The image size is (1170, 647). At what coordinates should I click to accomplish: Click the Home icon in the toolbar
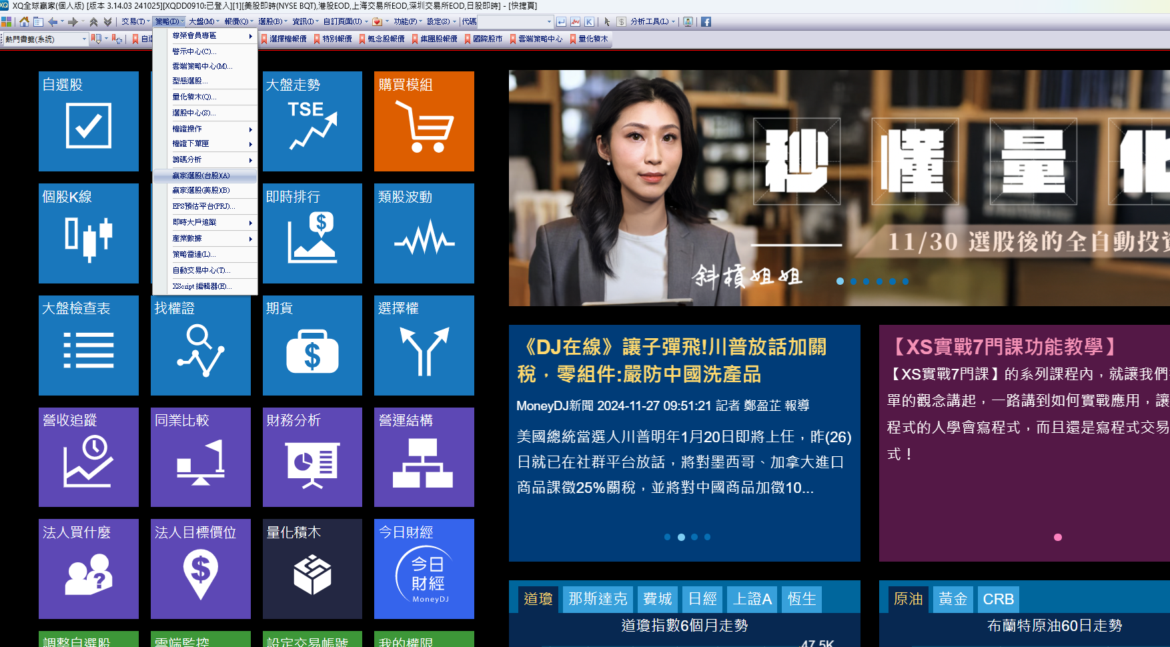click(x=24, y=22)
